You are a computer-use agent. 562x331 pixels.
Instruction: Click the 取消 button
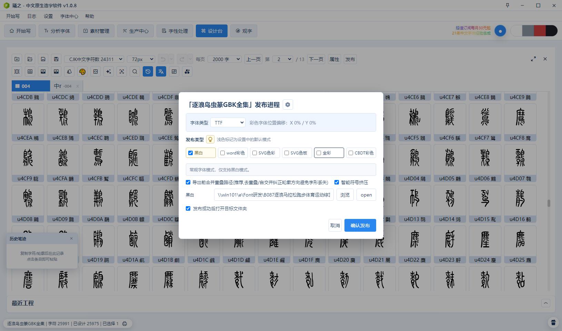[x=335, y=225]
